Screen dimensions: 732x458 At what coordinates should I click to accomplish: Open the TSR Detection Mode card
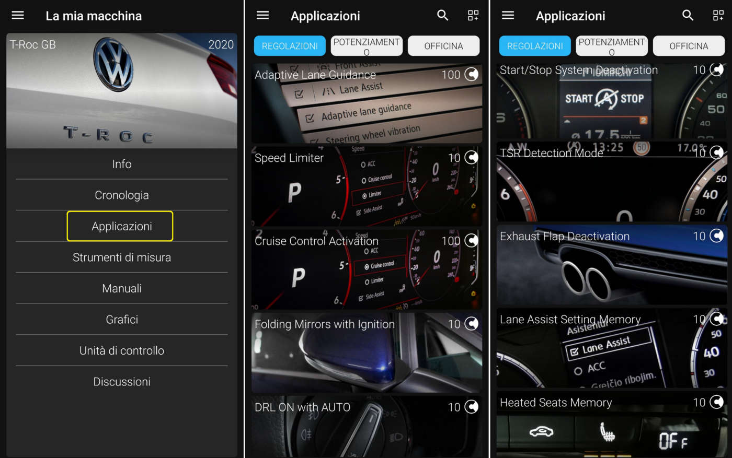[612, 181]
